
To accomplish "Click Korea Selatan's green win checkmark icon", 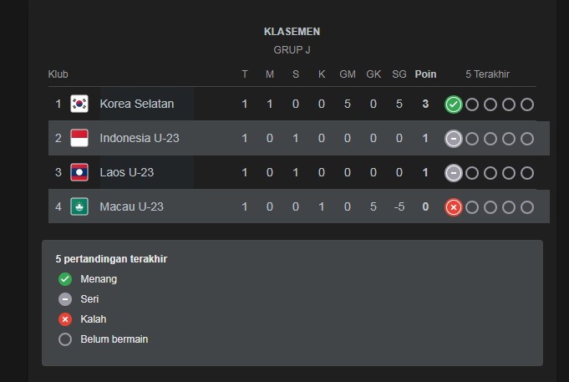I will pos(453,104).
